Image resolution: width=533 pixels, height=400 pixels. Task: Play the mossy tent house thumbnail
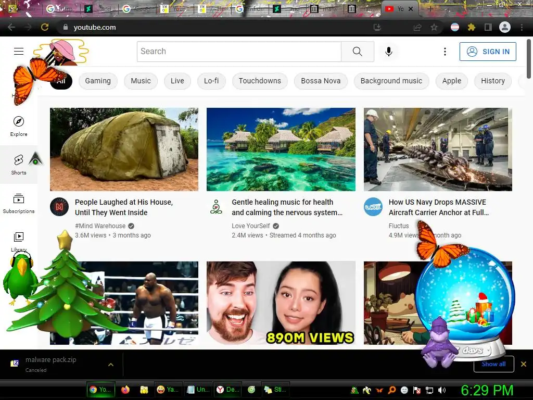point(124,149)
